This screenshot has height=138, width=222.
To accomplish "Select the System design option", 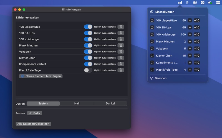I will click(43, 104).
